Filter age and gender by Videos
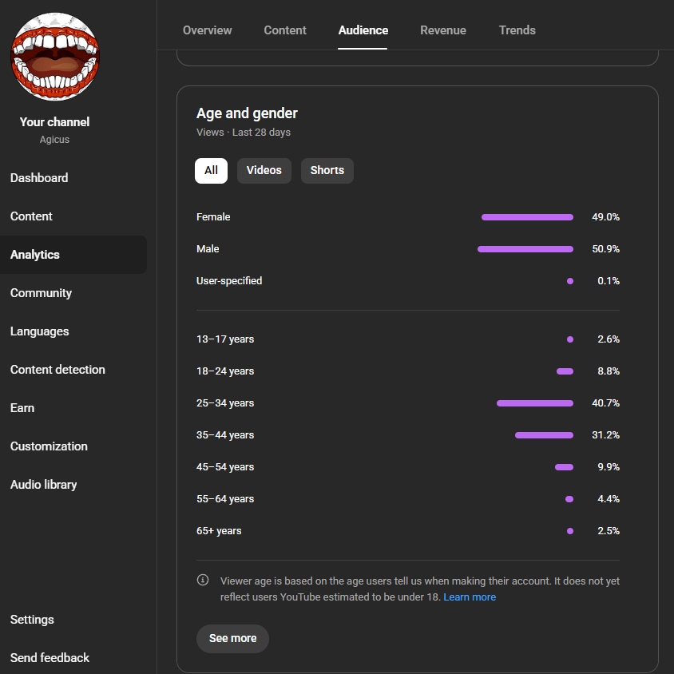Screen dimensions: 674x674 [x=264, y=171]
